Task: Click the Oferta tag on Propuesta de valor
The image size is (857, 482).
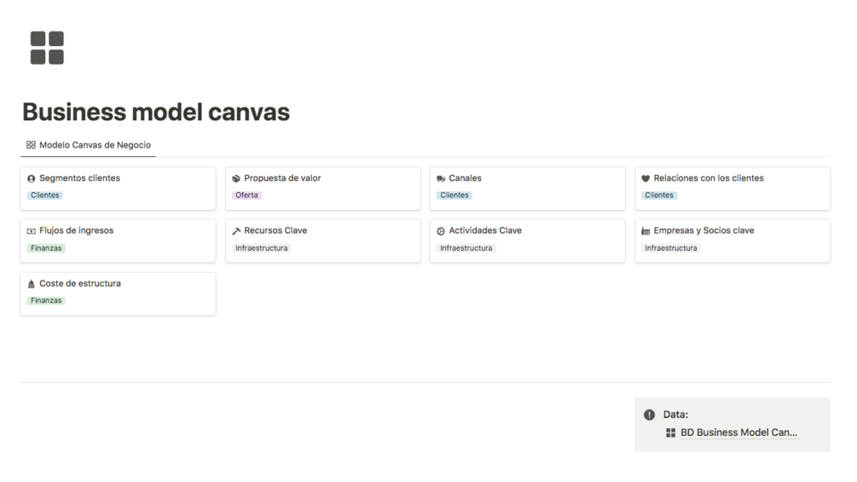Action: [x=246, y=195]
